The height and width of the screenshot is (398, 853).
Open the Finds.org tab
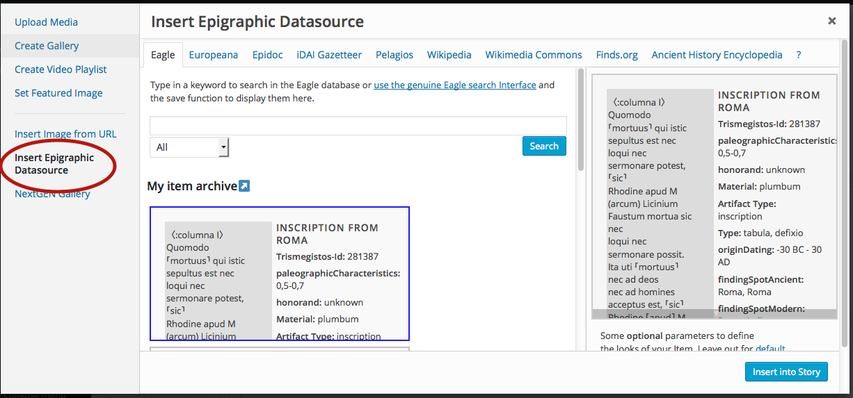click(x=617, y=55)
